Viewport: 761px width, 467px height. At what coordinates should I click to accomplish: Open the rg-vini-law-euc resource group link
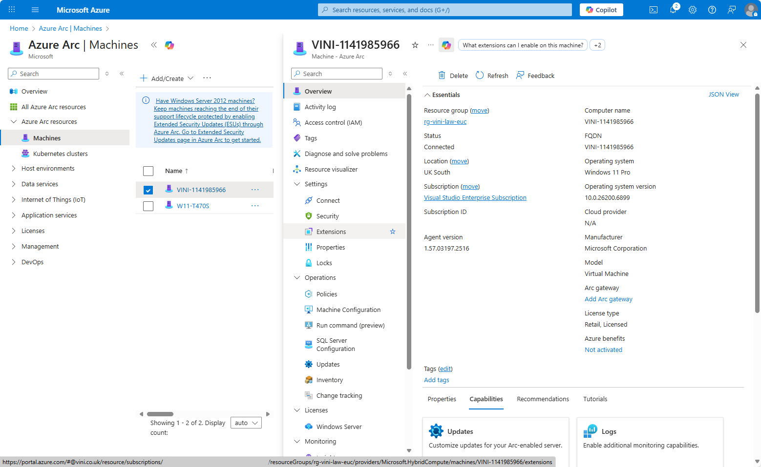[x=445, y=122]
